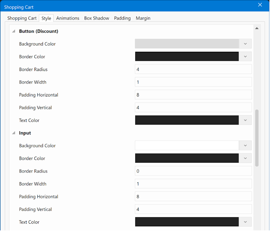Screen dimensions: 270x231
Task: Click the Button Background Color gray swatch
Action: point(187,44)
